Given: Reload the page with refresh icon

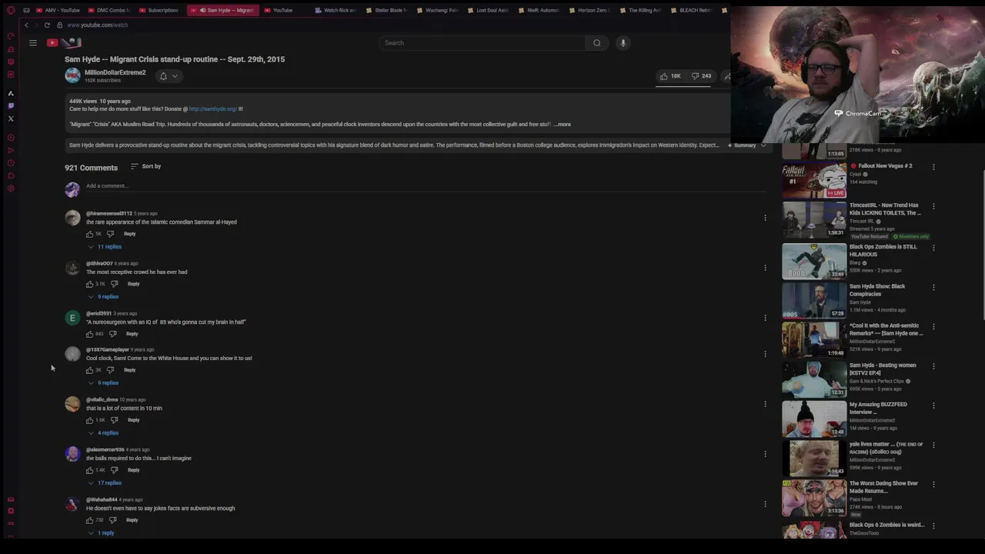Looking at the screenshot, I should click(47, 25).
